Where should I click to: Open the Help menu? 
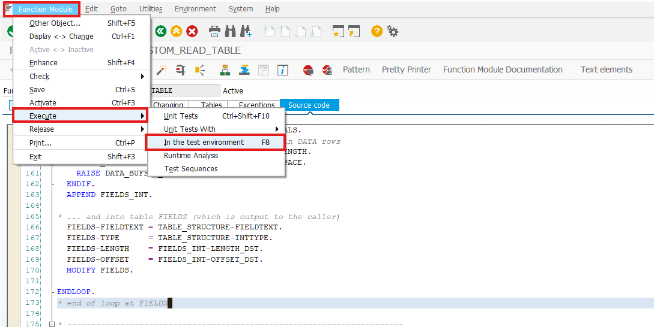pyautogui.click(x=273, y=9)
